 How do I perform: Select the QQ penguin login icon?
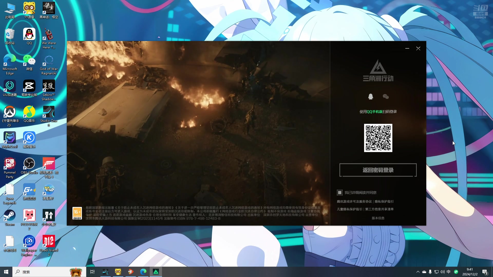371,96
